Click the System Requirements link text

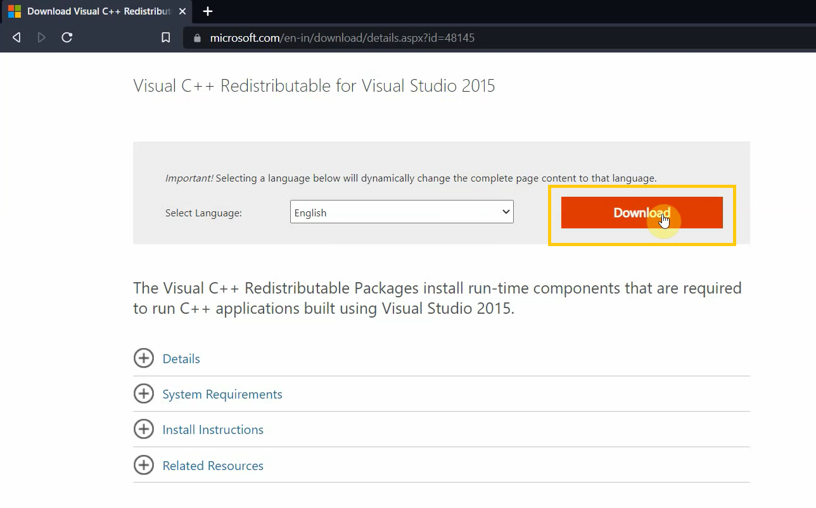tap(222, 394)
